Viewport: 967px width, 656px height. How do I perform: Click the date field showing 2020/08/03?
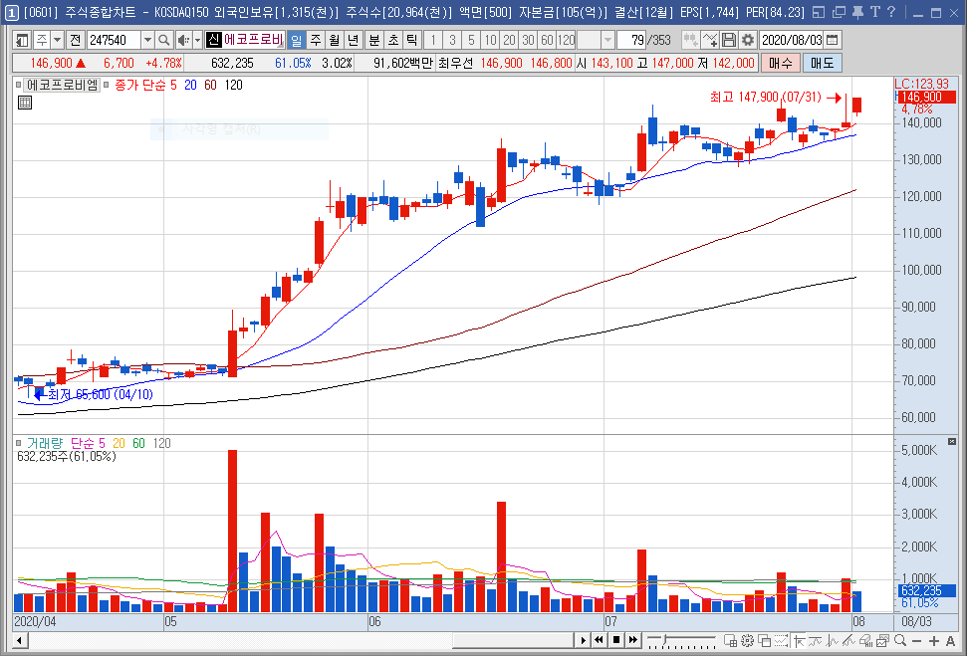pos(792,40)
